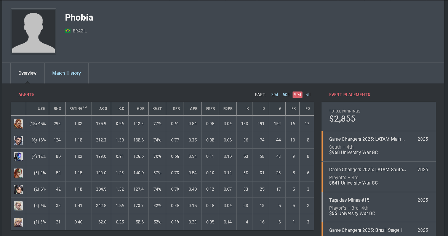Click the Omen agent icon in the 12% row
This screenshot has height=236, width=448.
(18, 156)
